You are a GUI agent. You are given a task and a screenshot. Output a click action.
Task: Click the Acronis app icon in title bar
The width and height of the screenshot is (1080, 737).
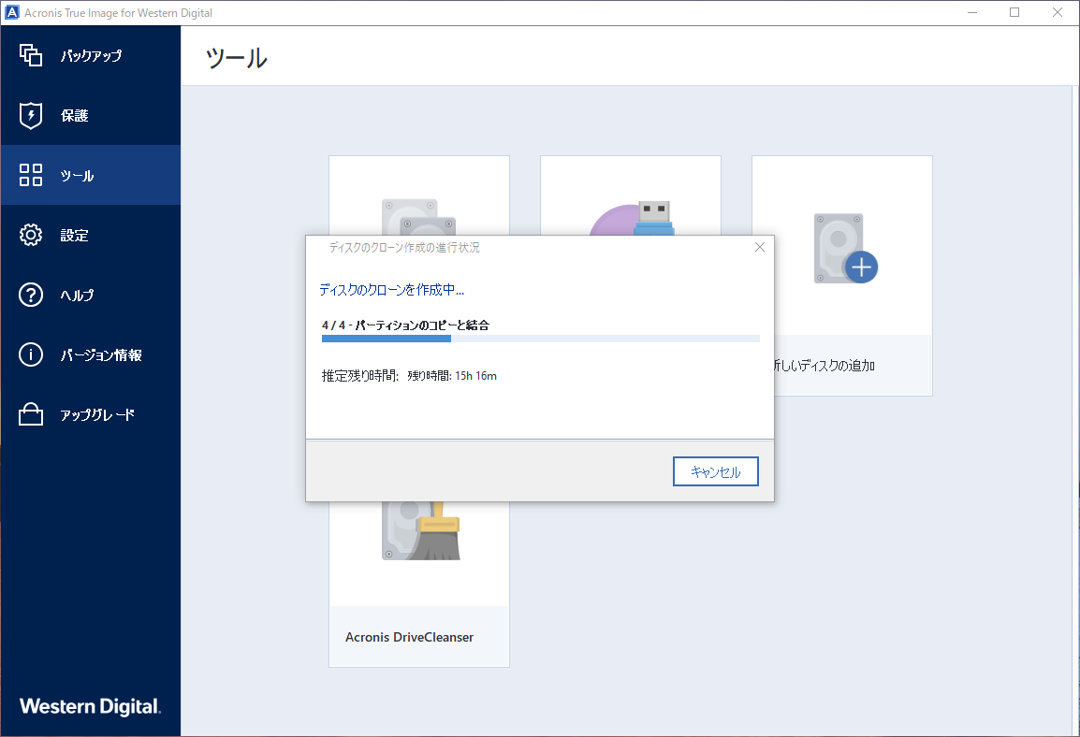click(x=12, y=12)
